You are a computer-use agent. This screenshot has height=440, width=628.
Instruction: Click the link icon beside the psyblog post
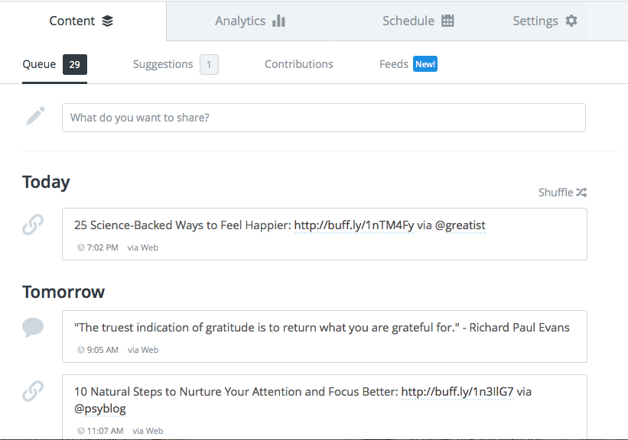point(33,391)
